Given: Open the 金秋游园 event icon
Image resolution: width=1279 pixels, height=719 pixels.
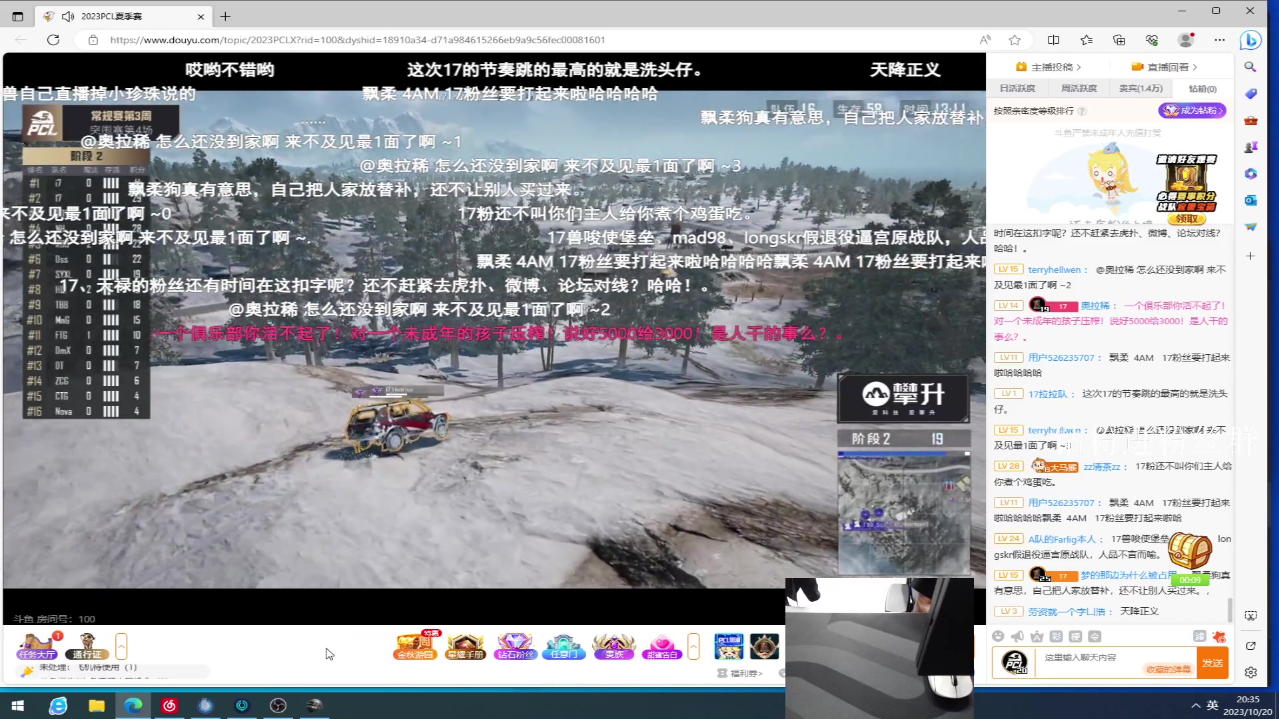Looking at the screenshot, I should tap(416, 646).
